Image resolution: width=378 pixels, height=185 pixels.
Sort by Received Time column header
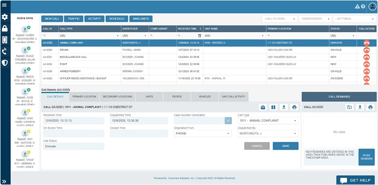(190, 29)
